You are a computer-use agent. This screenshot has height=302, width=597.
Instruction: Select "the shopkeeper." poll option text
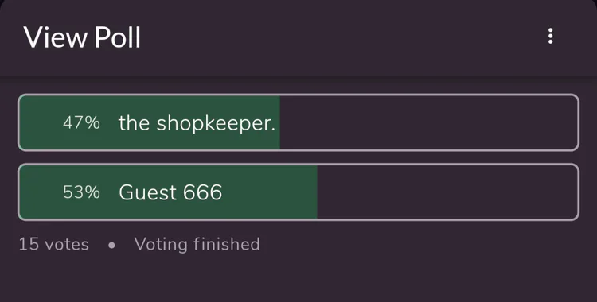pos(197,123)
